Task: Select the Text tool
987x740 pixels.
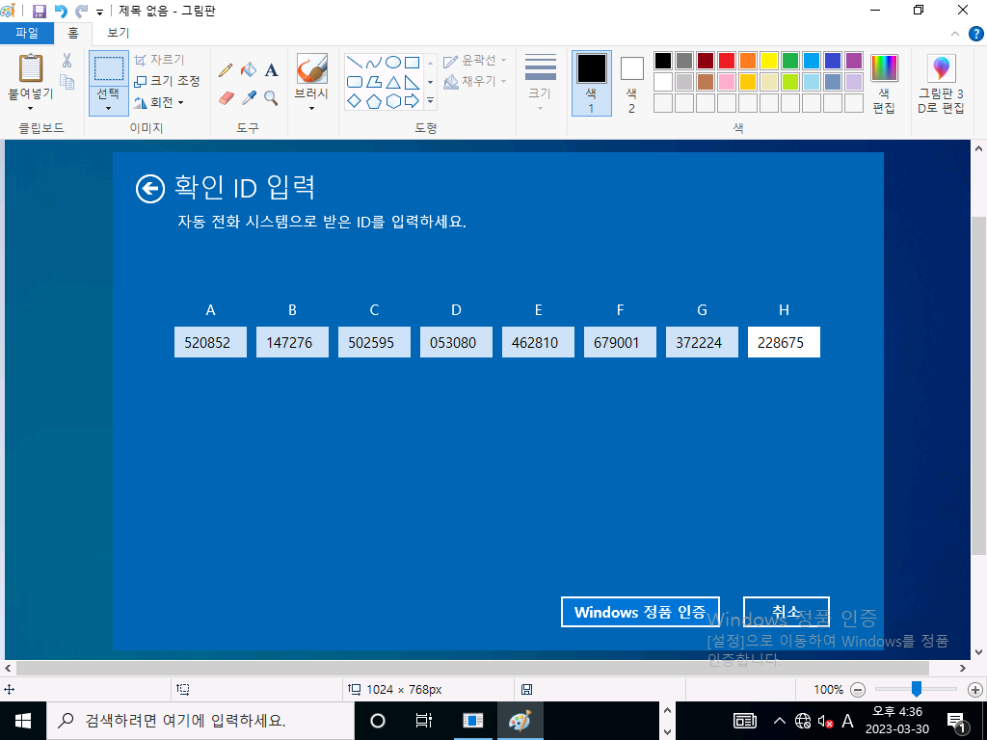Action: tap(271, 69)
